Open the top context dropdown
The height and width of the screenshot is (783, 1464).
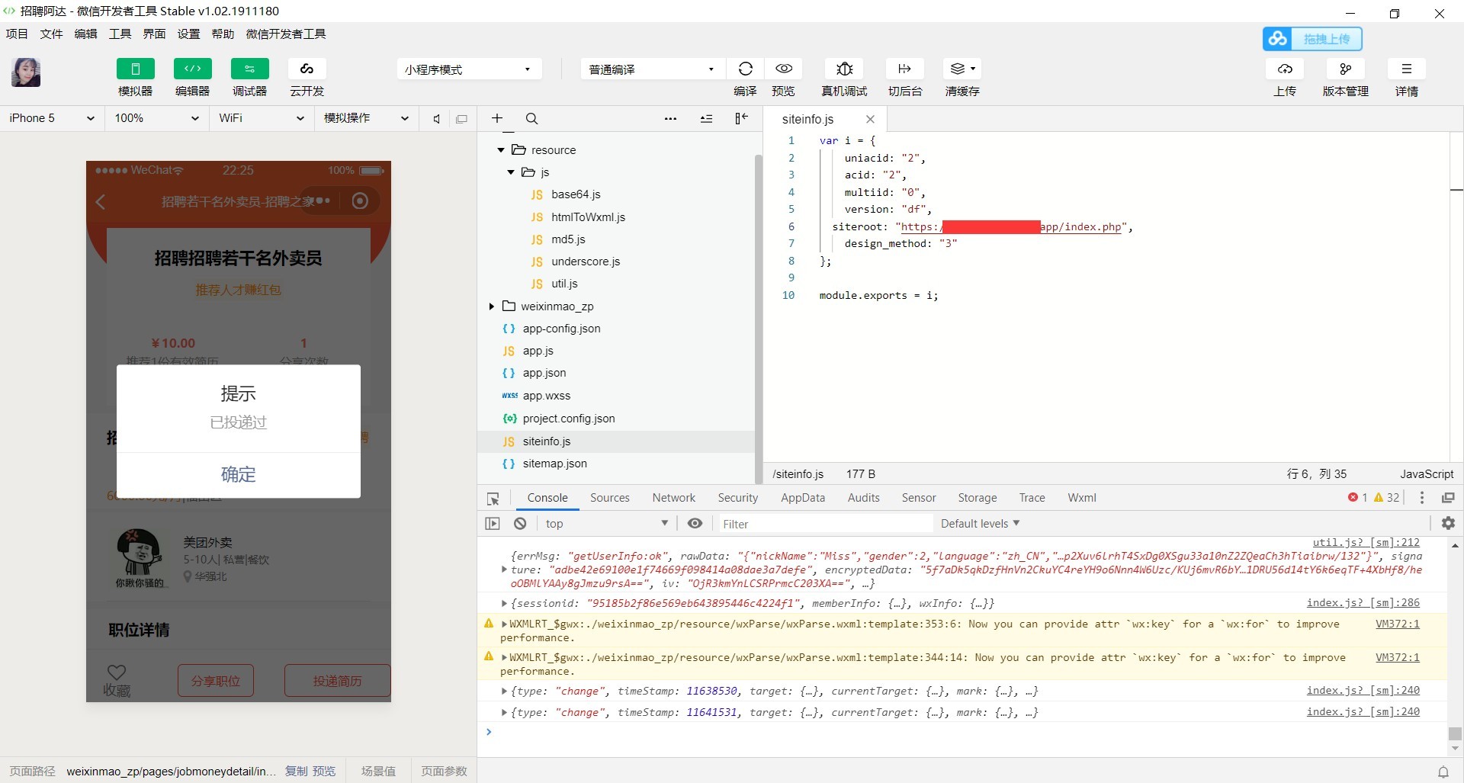tap(606, 524)
